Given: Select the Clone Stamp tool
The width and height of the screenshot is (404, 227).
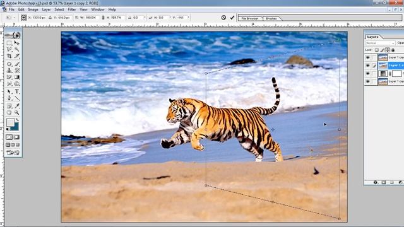Looking at the screenshot, I should point(9,70).
